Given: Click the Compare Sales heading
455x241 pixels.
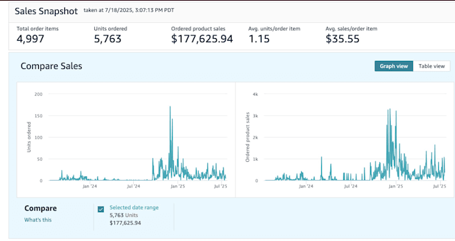Looking at the screenshot, I should pyautogui.click(x=52, y=66).
